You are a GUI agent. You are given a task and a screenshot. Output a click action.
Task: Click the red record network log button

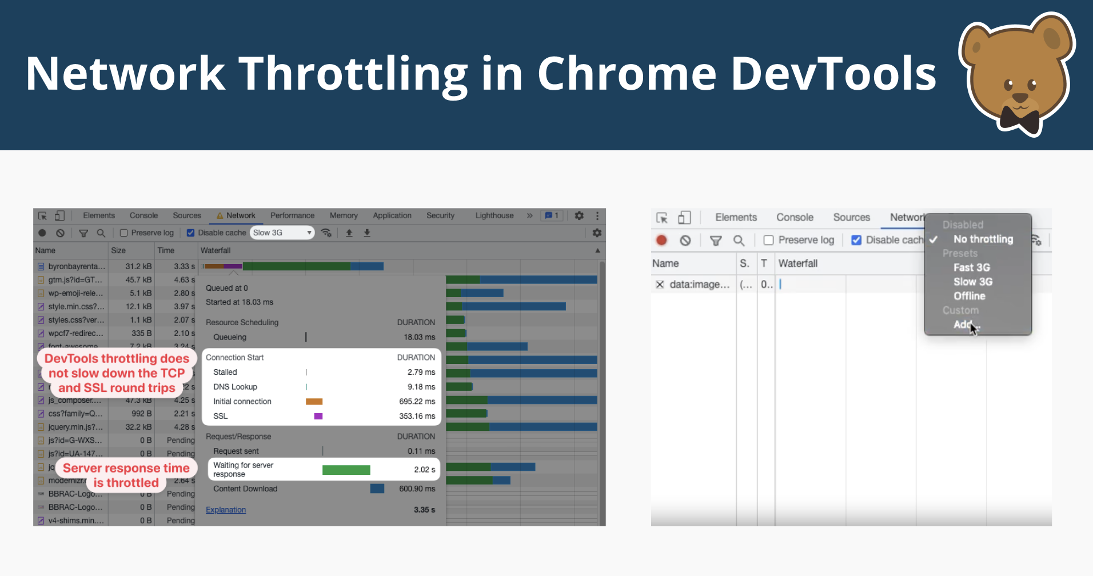coord(661,241)
